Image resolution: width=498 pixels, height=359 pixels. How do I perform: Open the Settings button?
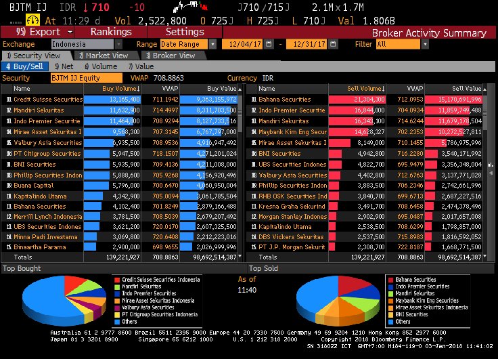[x=185, y=32]
